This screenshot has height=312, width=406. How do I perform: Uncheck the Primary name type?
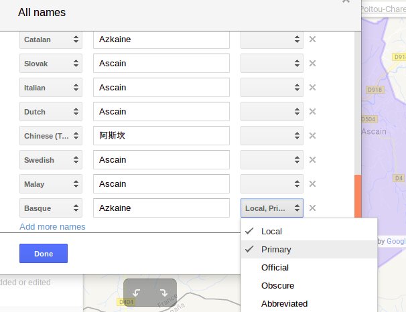click(276, 249)
